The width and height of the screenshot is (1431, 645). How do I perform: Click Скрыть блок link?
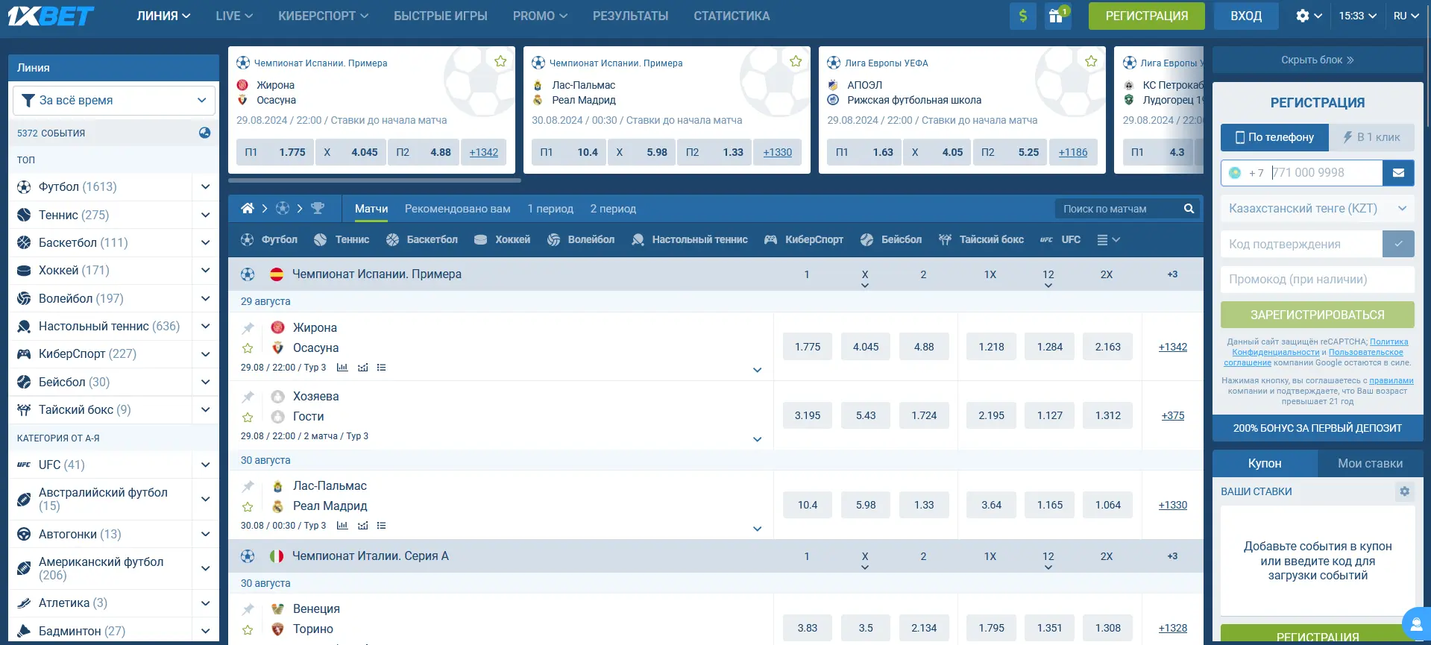(x=1318, y=60)
